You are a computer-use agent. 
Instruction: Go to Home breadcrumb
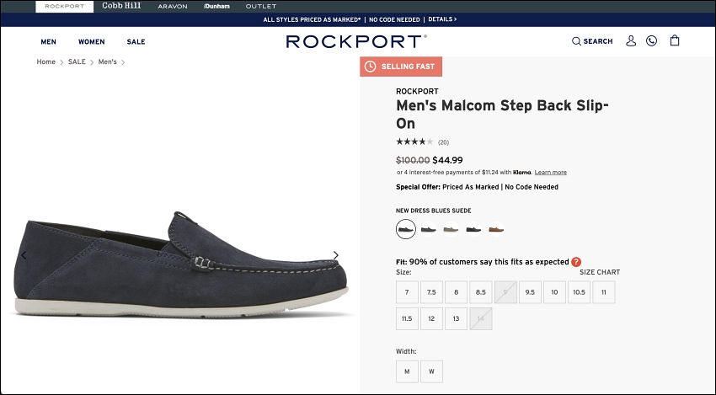pos(45,61)
